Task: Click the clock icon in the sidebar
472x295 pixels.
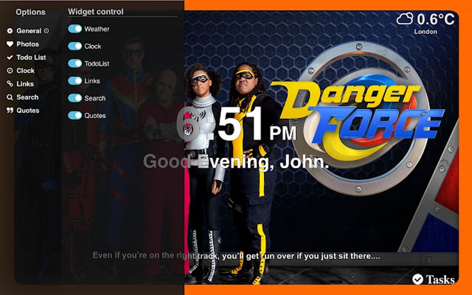Action: pyautogui.click(x=10, y=70)
